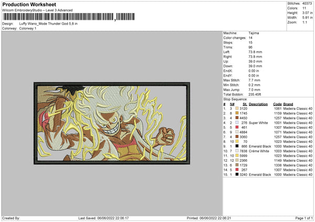Select the swatch for stop 13 (1729)

237,165
